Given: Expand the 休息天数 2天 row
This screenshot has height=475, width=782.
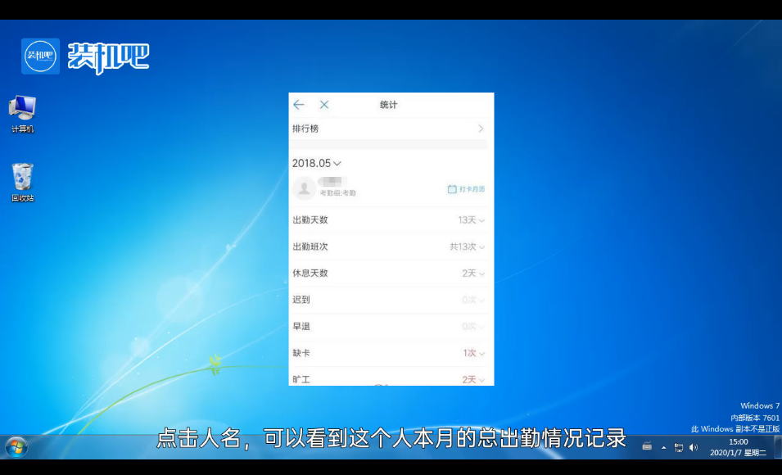Looking at the screenshot, I should [x=473, y=274].
